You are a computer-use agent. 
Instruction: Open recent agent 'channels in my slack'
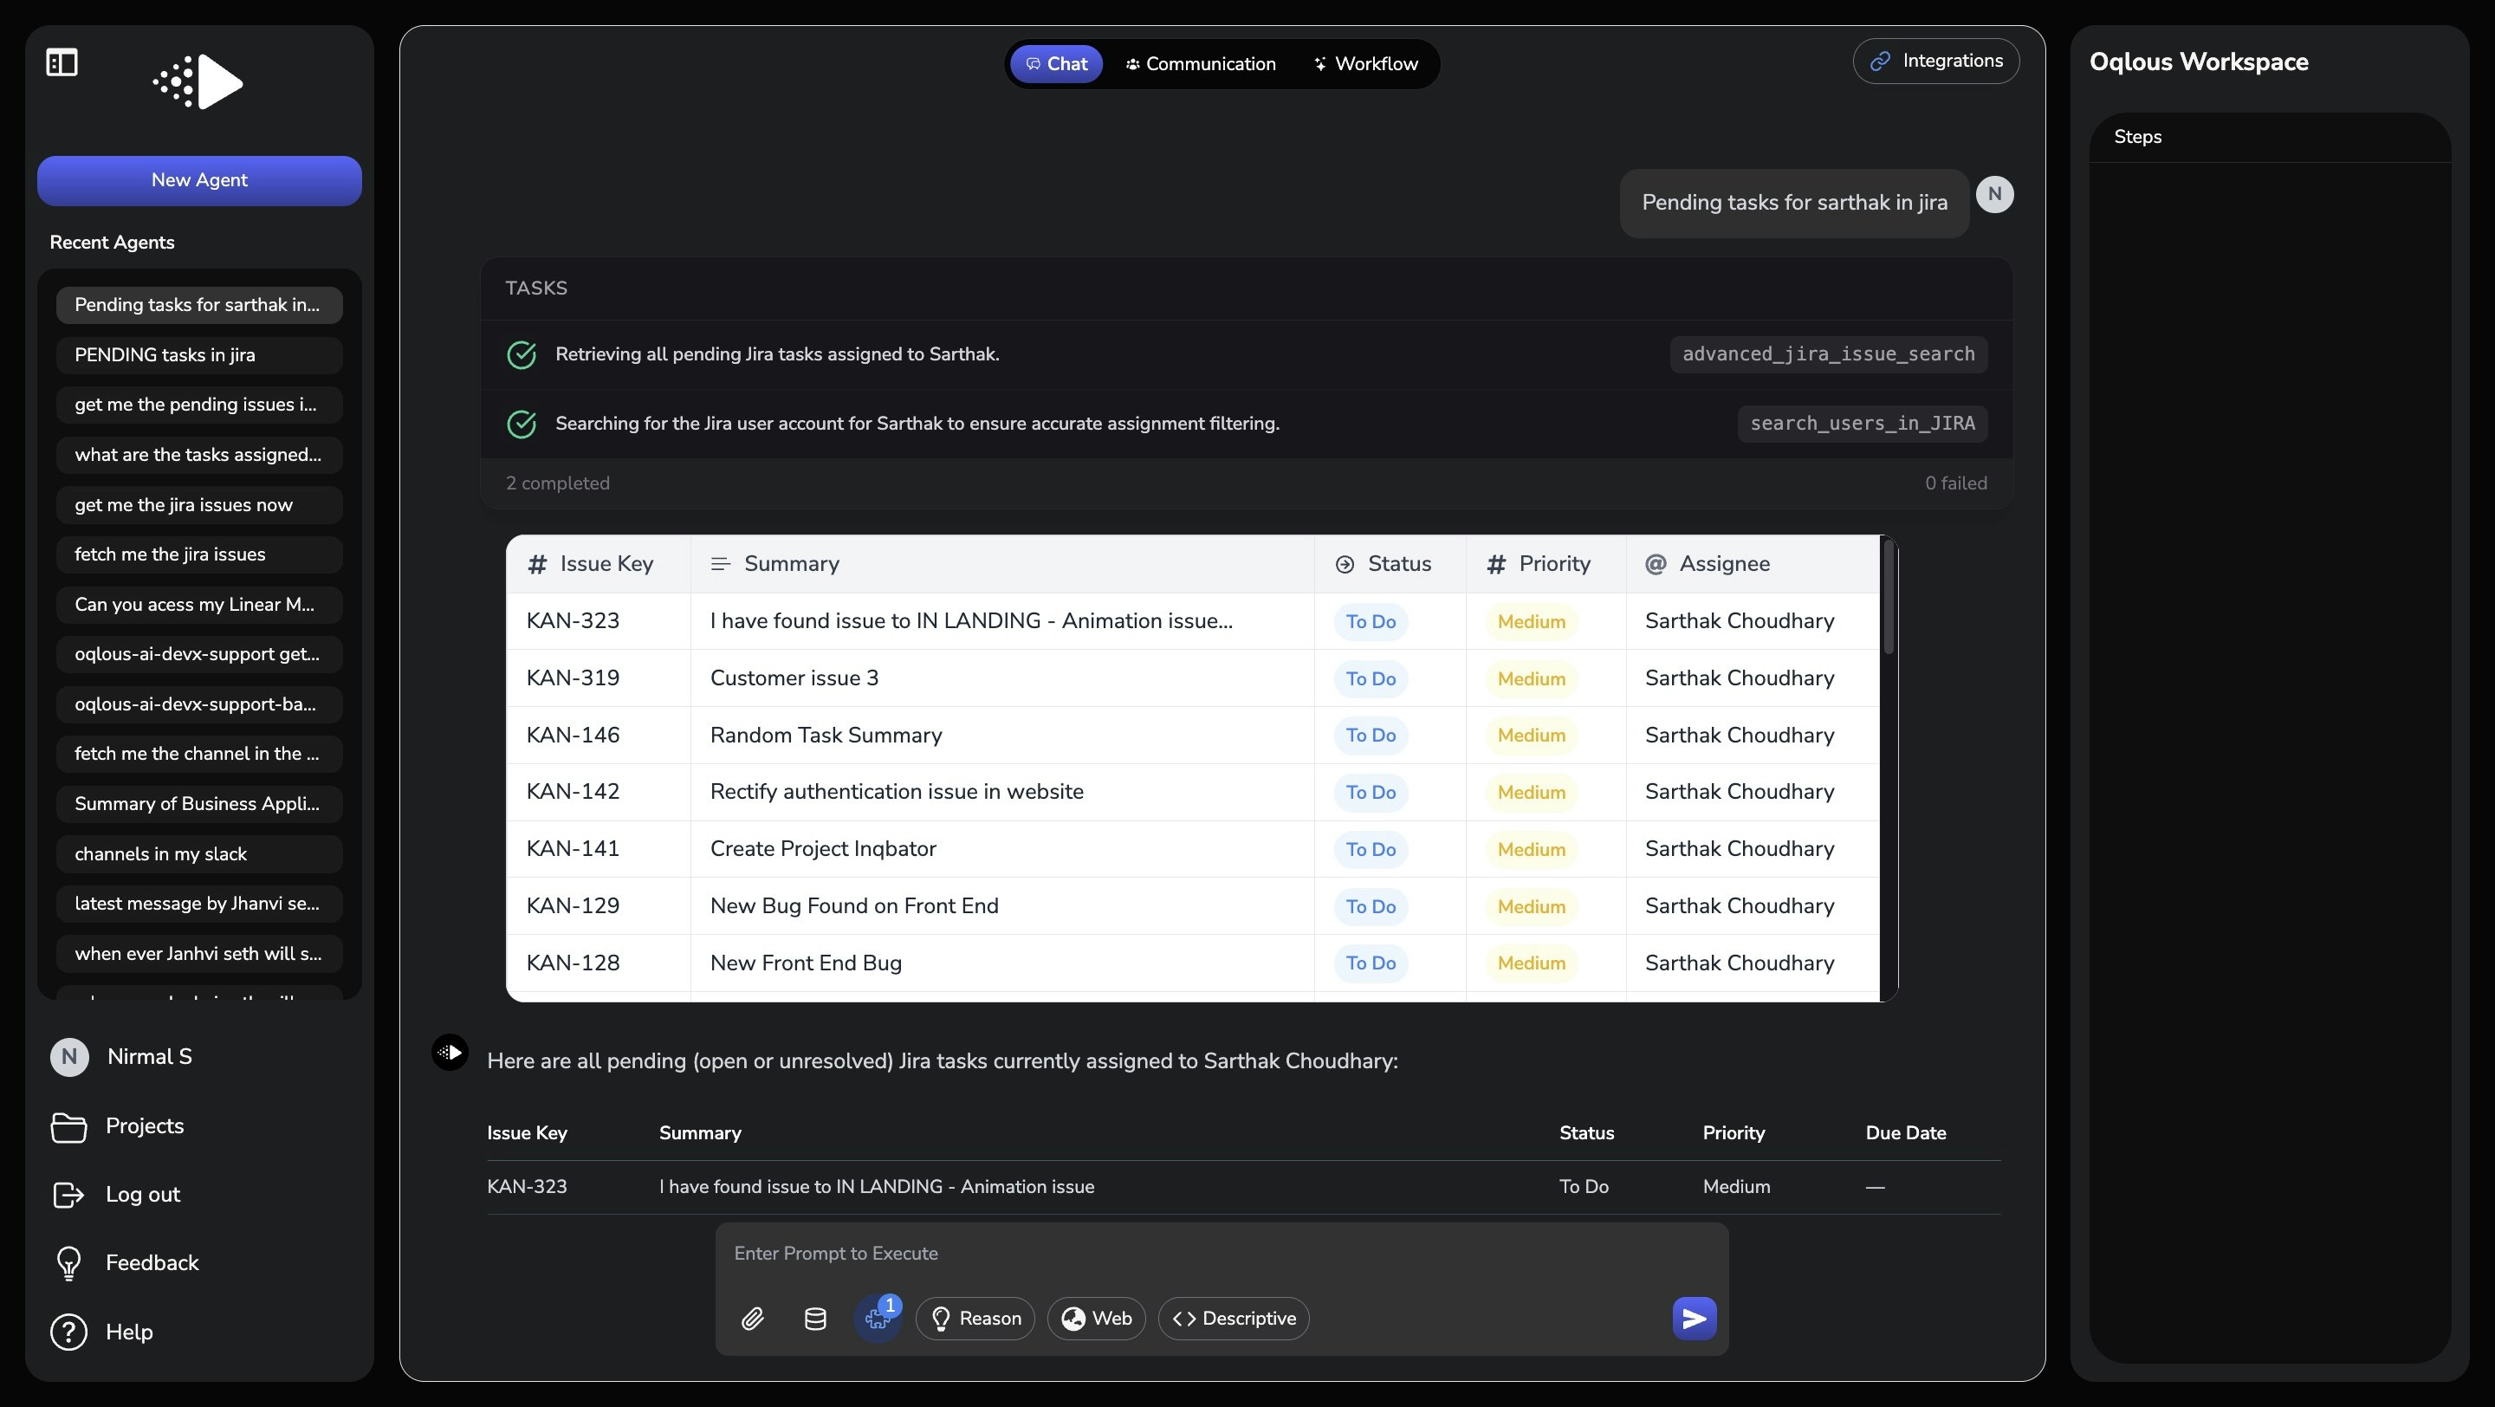pos(199,854)
